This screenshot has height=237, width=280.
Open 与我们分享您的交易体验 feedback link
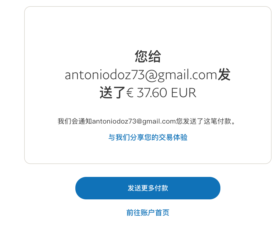[148, 137]
